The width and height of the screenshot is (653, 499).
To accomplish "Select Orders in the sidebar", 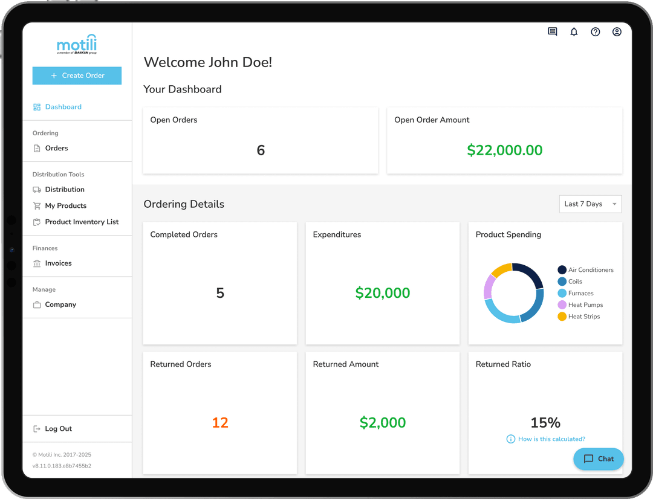I will pos(56,148).
